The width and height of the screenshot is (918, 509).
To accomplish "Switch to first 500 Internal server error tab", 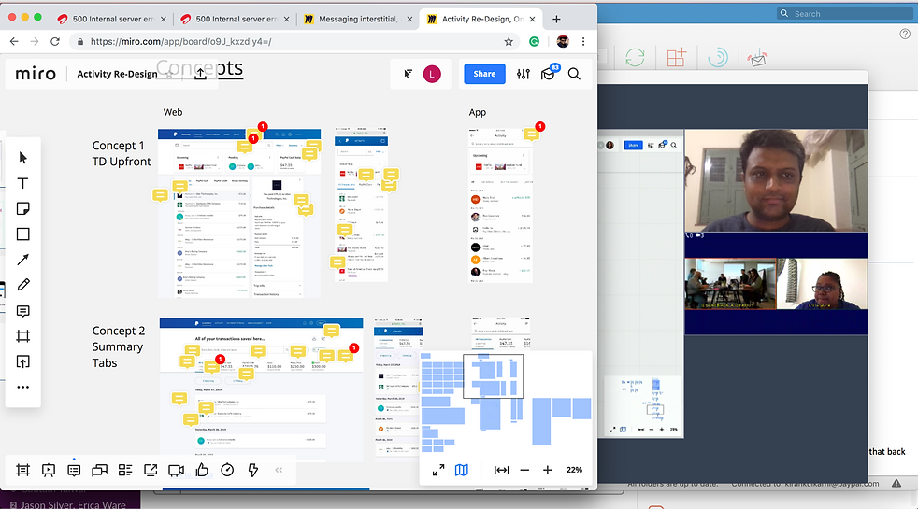I will 112,19.
